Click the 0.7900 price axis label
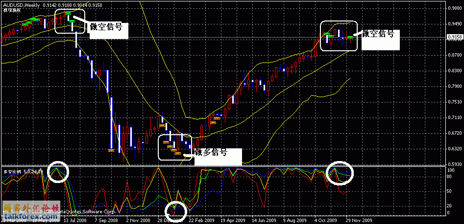 click(455, 86)
